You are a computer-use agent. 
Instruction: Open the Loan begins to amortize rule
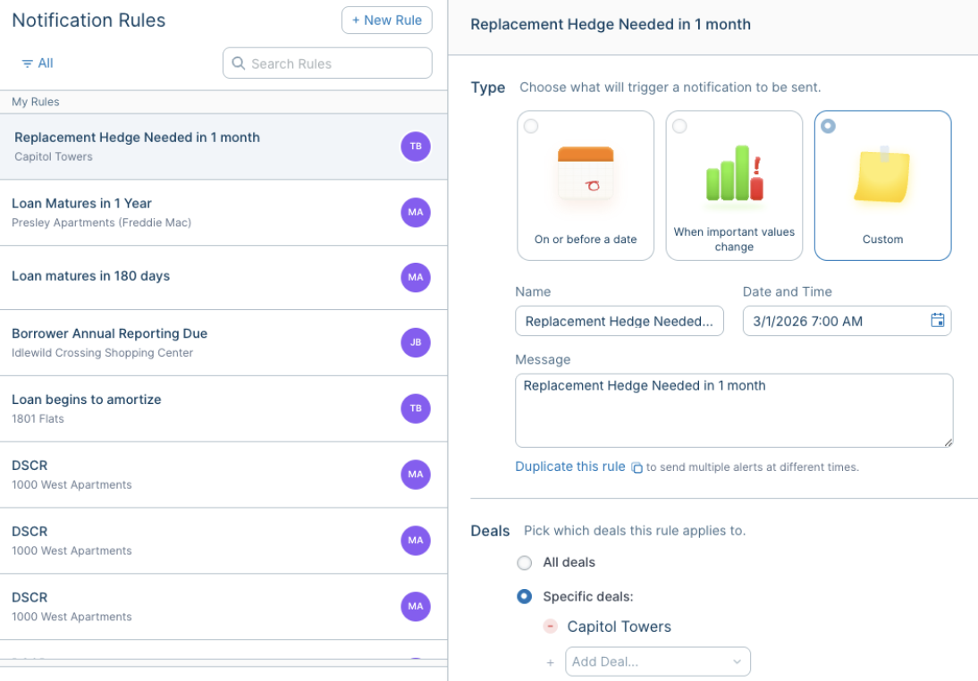point(197,408)
